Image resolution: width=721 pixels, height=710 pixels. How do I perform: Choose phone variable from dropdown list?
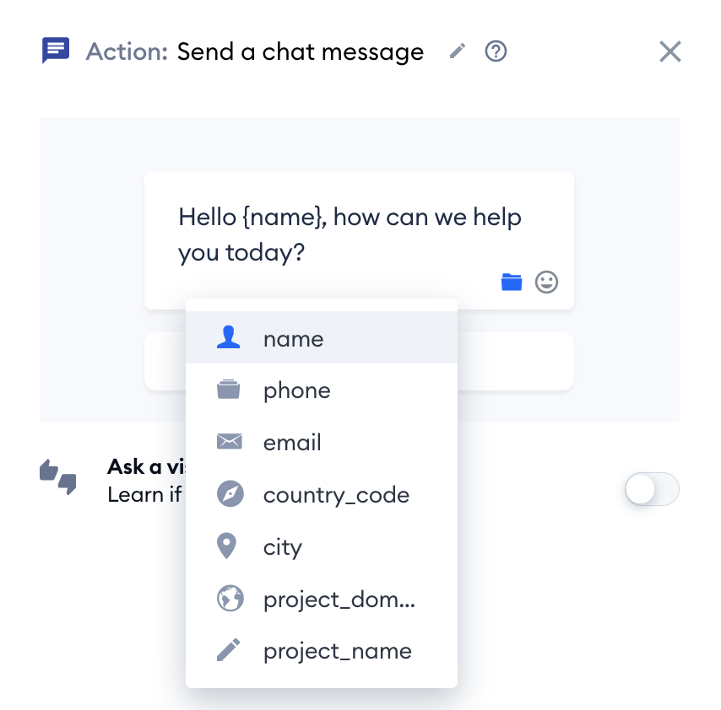[x=322, y=390]
